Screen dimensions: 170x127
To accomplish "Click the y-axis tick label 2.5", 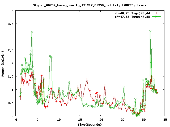I will tap(11, 50).
